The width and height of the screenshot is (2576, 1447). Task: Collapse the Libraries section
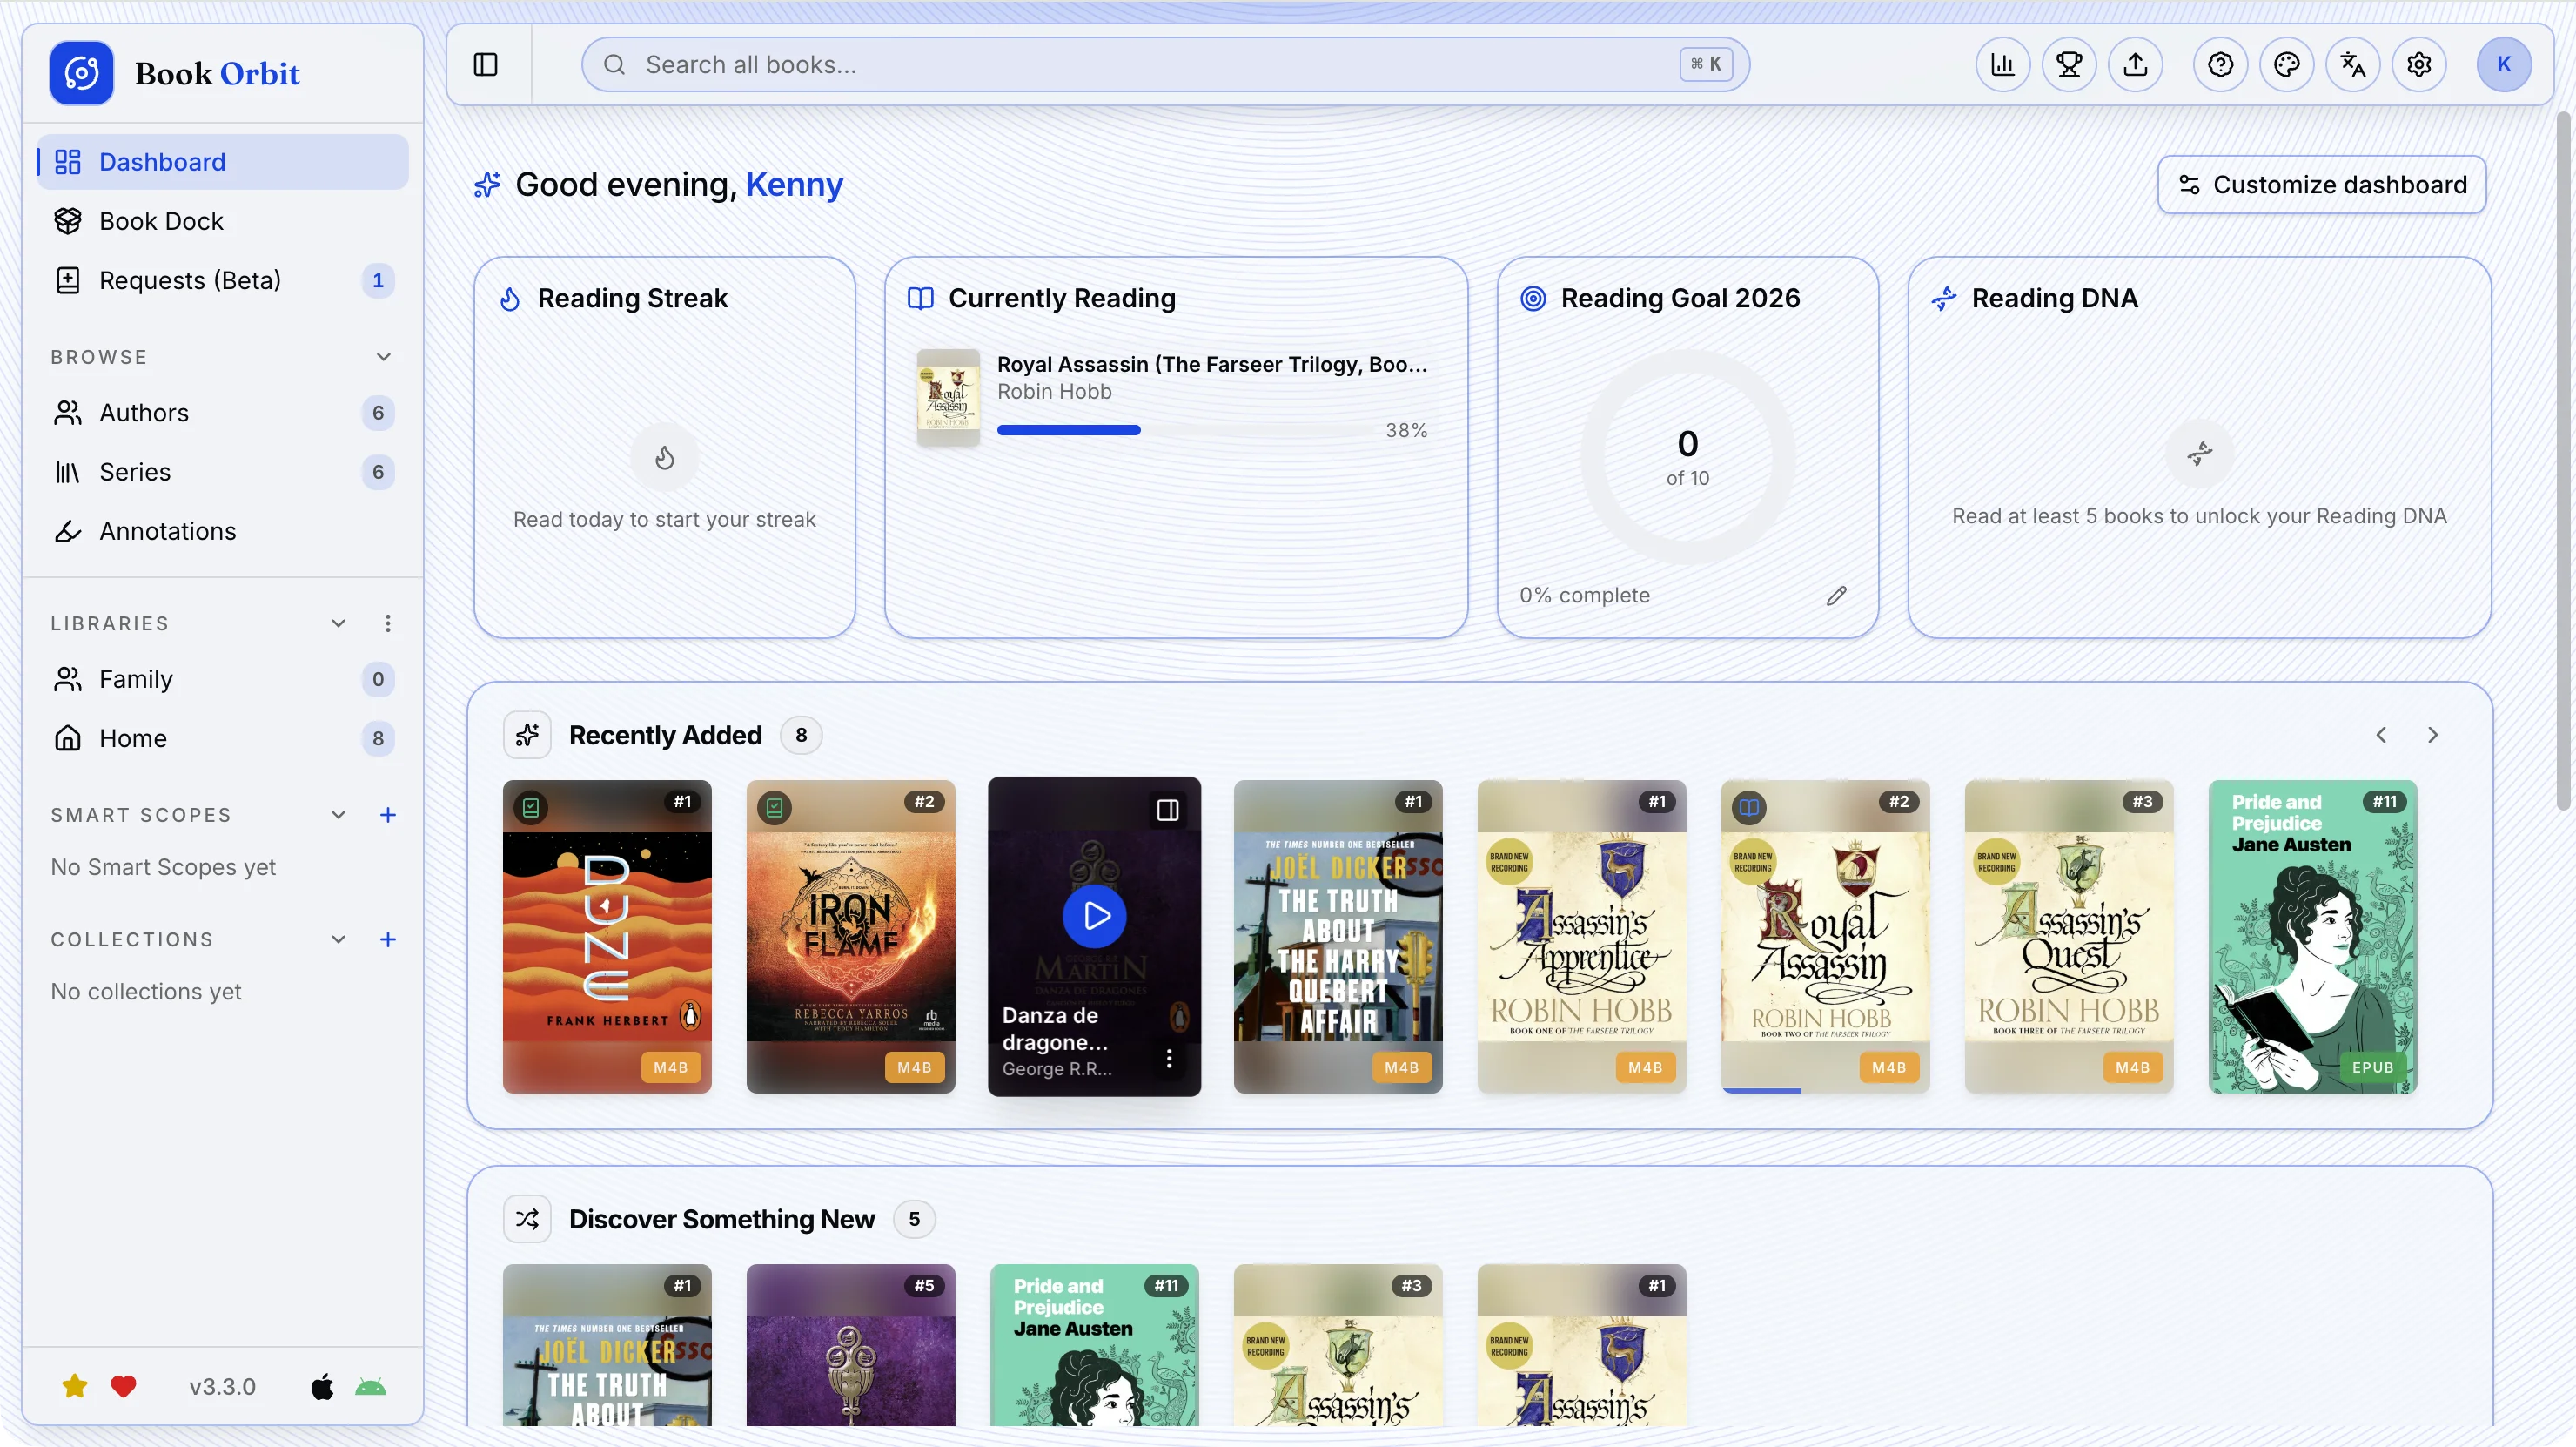point(338,623)
